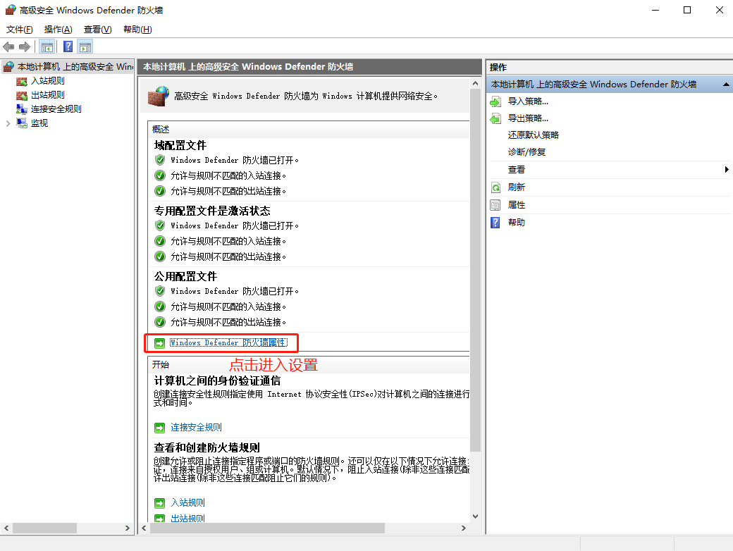Open the 操作(A) menu
Screen dimensions: 733x551
point(58,30)
